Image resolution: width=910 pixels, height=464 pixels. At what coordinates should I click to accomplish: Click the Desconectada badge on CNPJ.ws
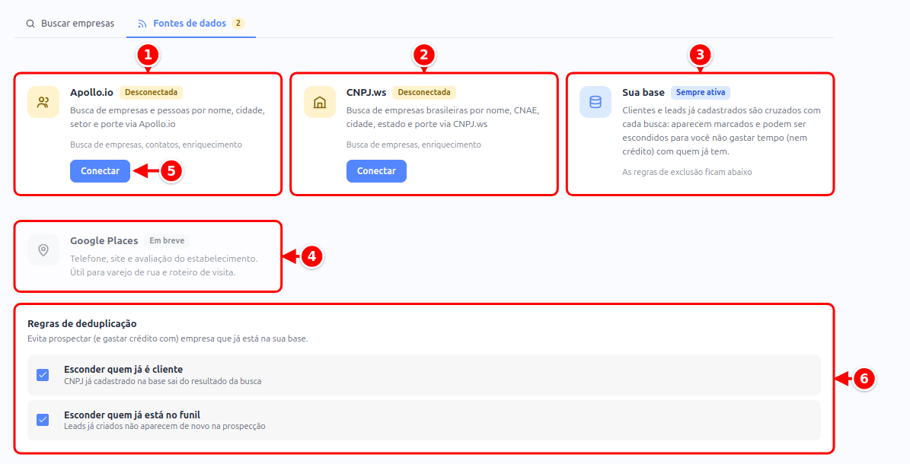point(424,92)
